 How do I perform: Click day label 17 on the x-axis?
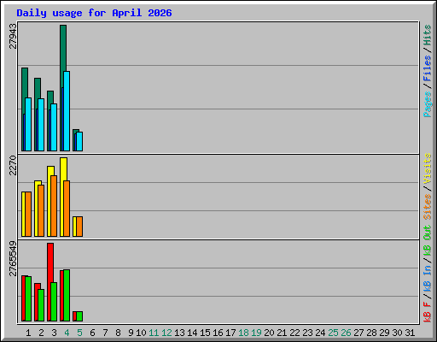(230, 333)
